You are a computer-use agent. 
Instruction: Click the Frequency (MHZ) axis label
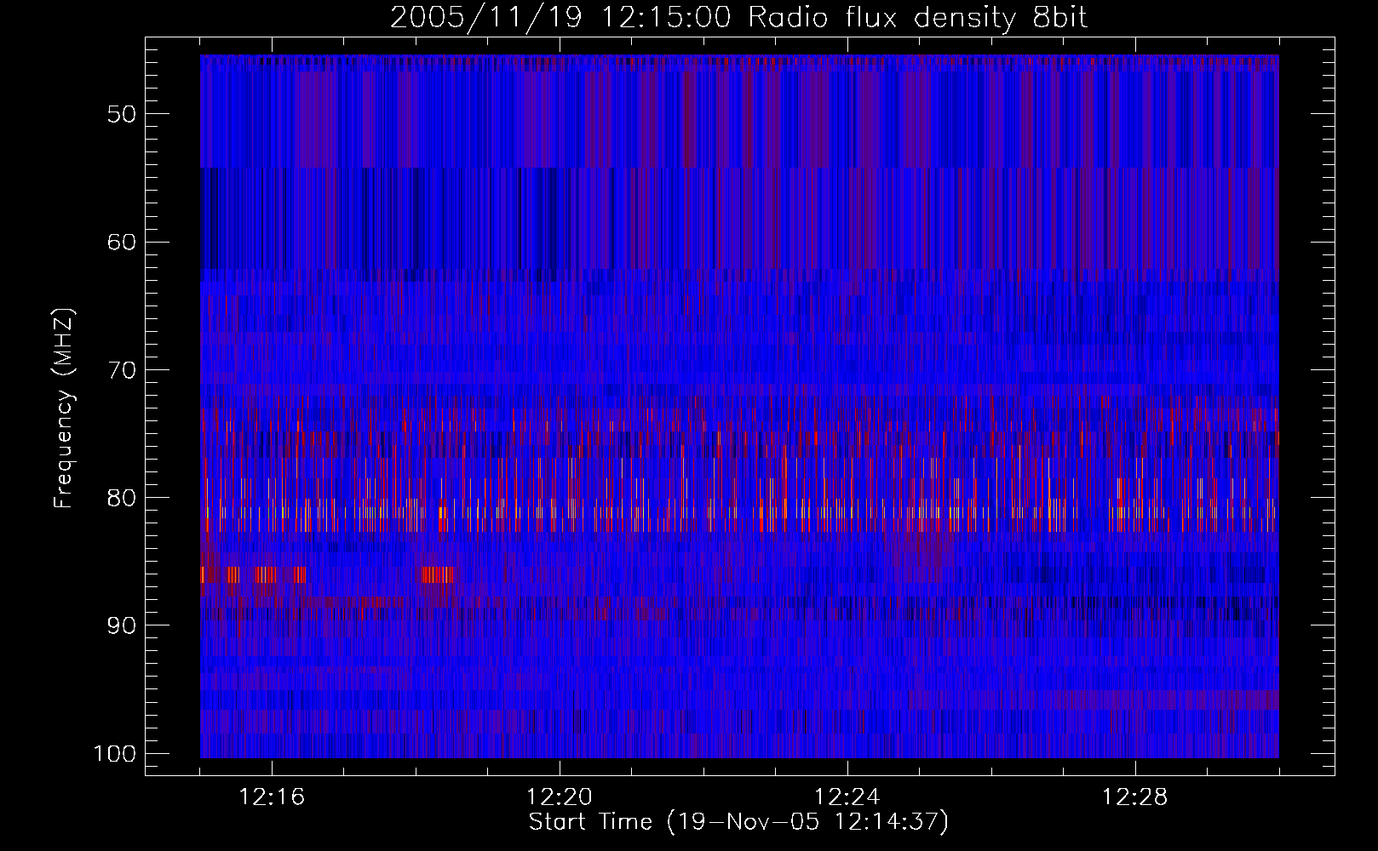[x=64, y=408]
